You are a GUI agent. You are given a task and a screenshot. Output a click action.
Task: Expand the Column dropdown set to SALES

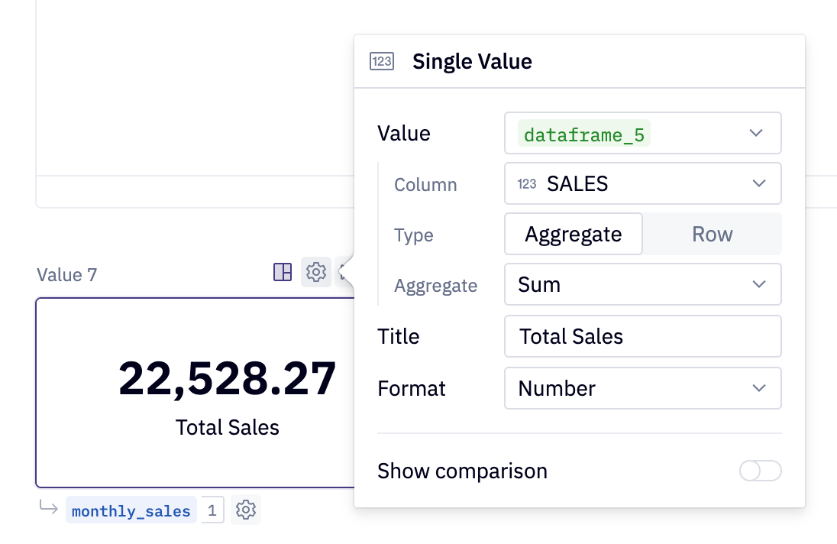pyautogui.click(x=642, y=184)
